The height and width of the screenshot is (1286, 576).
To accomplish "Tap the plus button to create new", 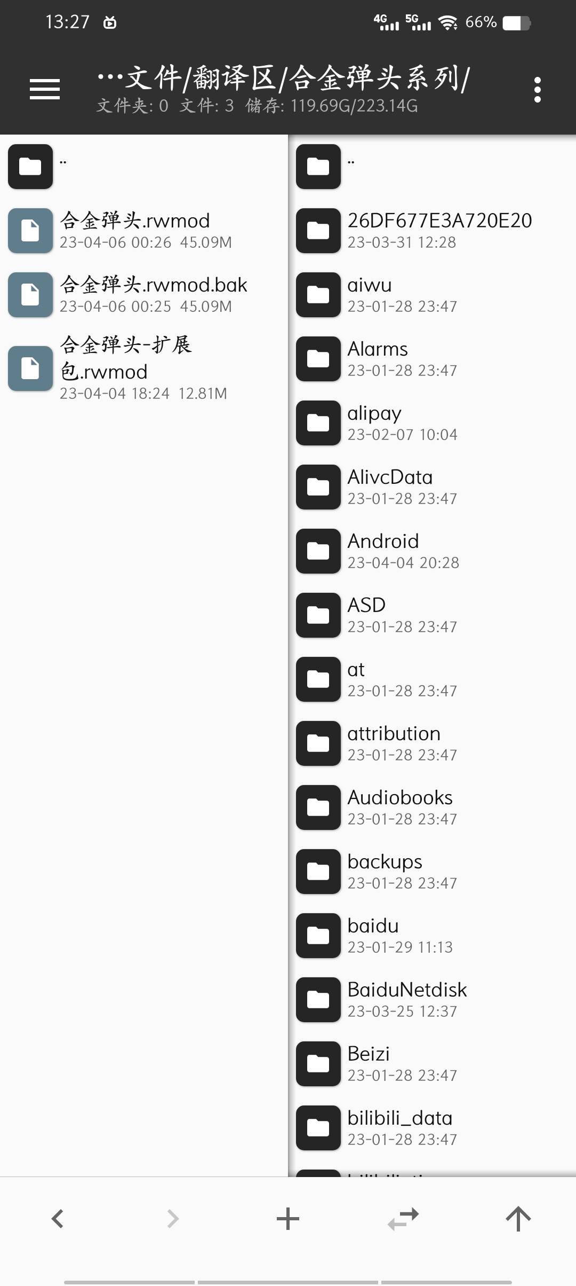I will coord(288,1219).
